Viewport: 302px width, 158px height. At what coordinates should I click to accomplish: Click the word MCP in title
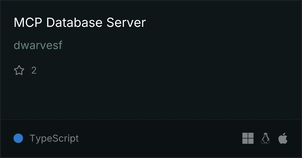[28, 22]
